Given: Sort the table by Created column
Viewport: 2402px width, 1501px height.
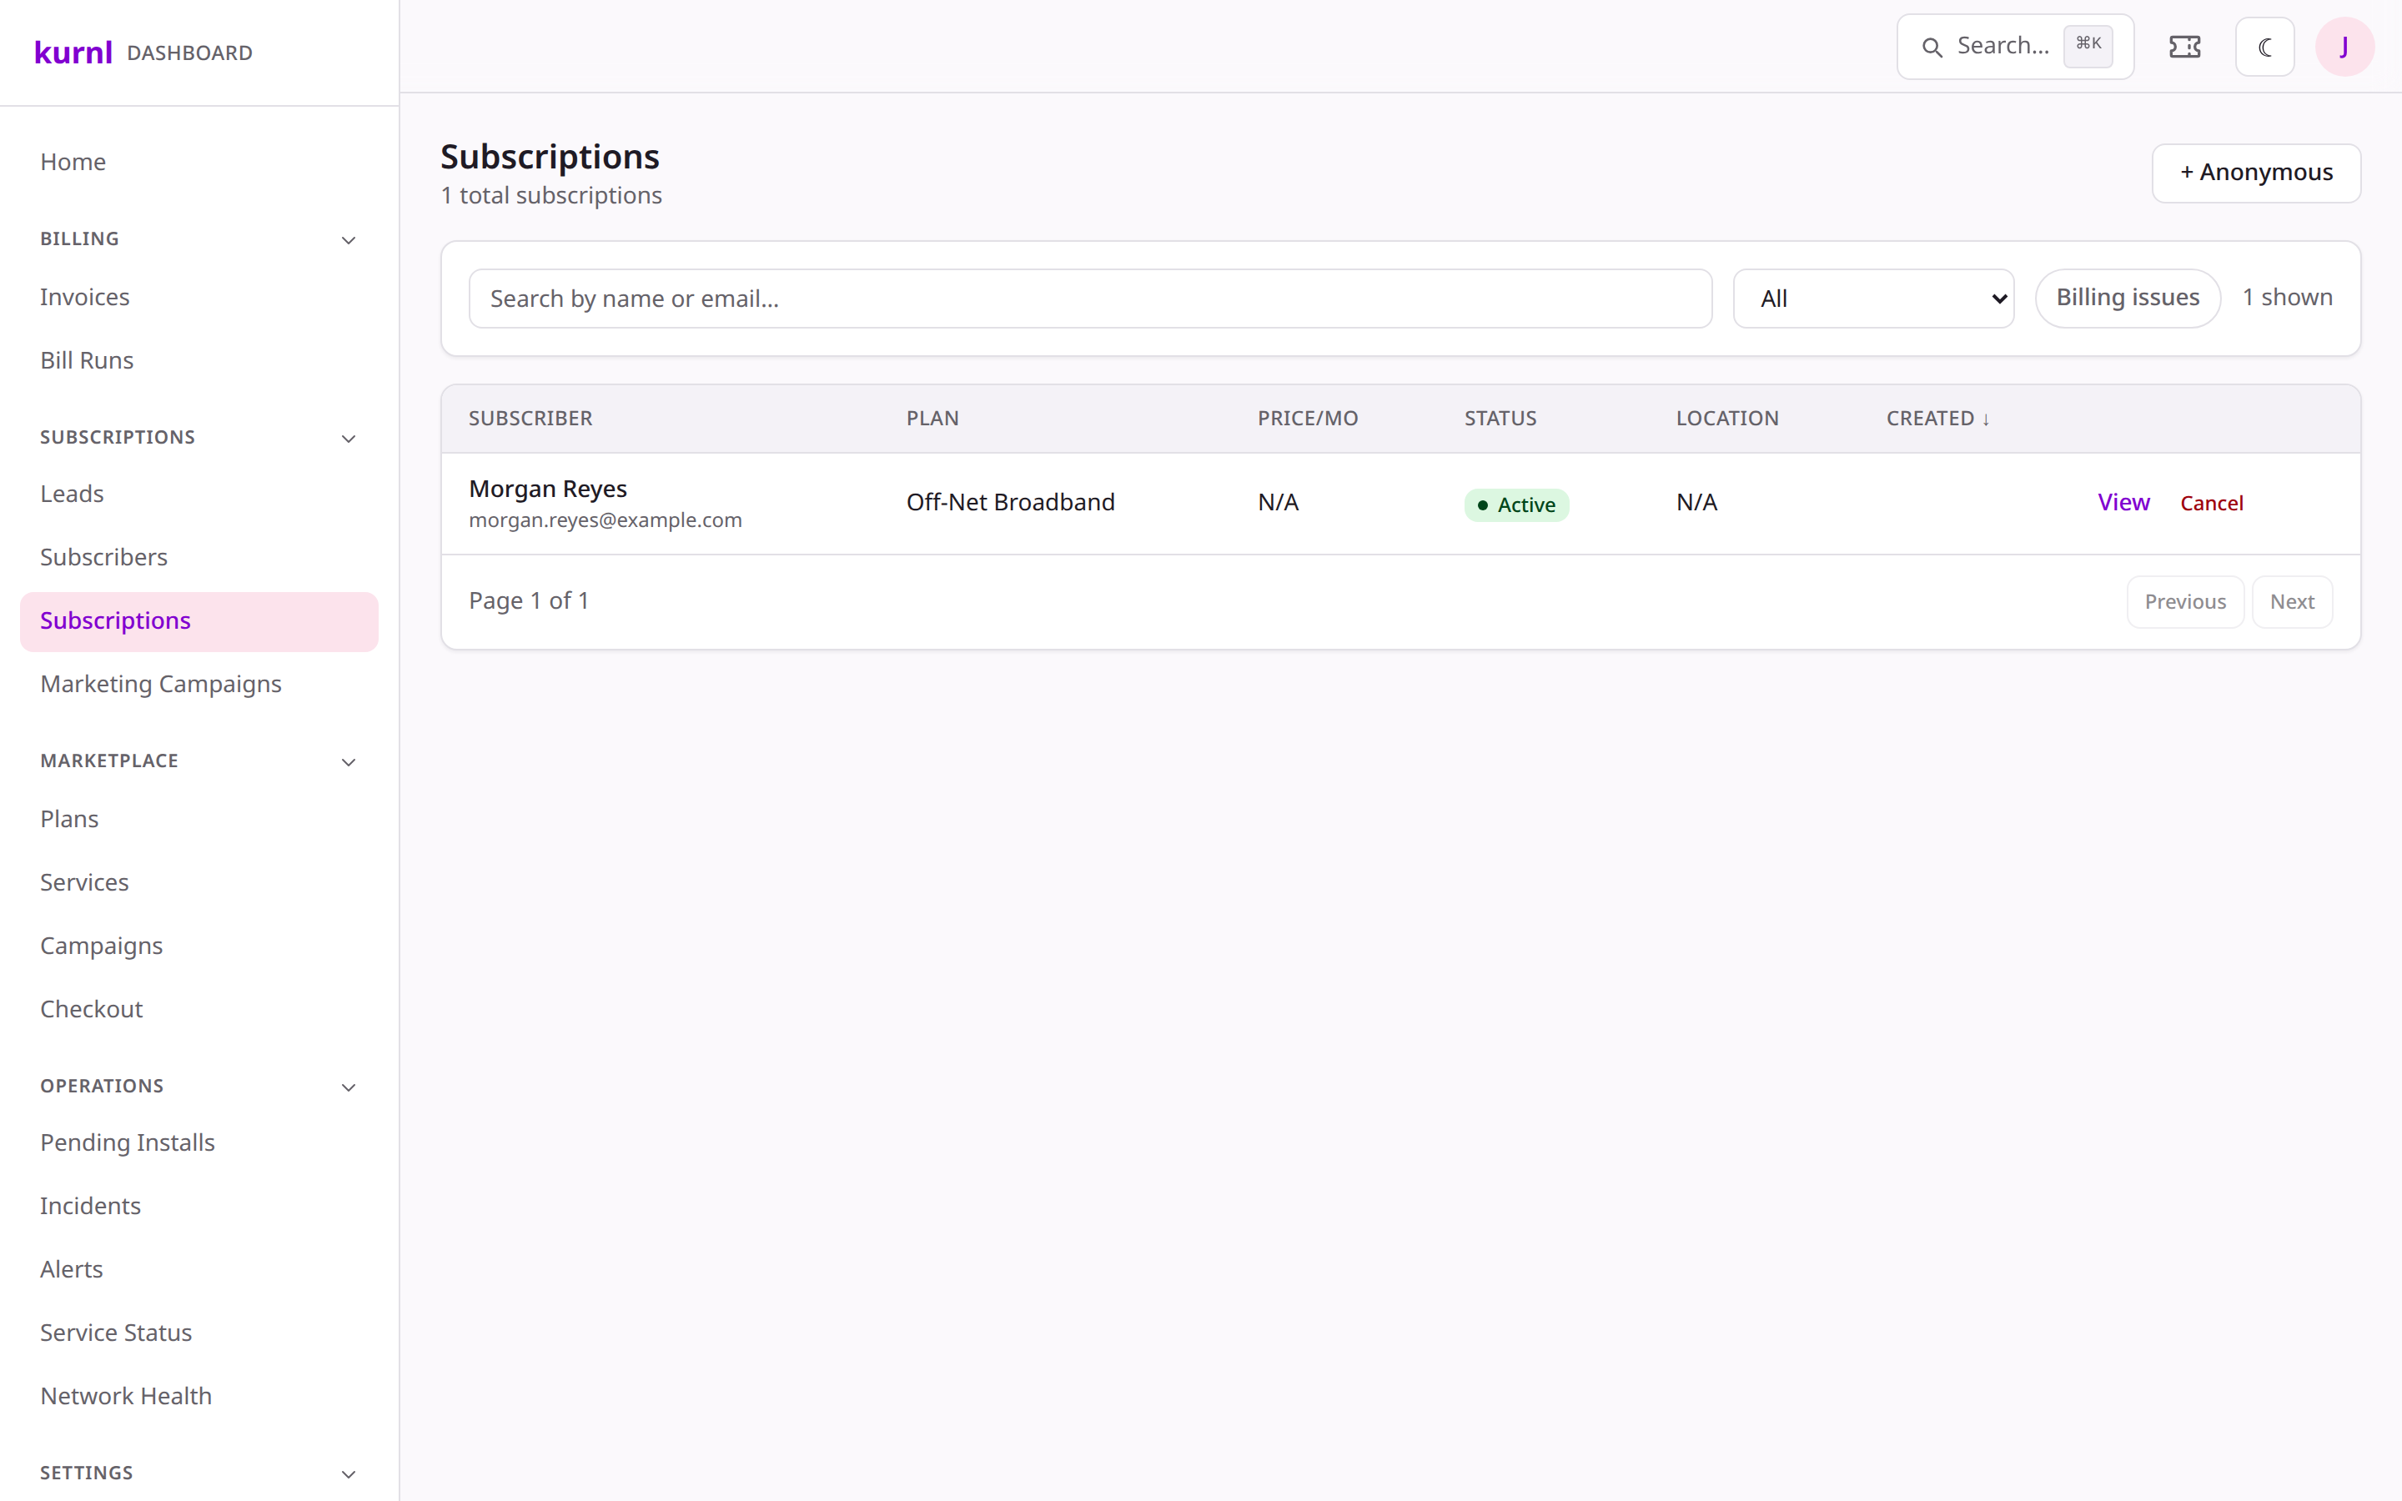Looking at the screenshot, I should [1937, 418].
